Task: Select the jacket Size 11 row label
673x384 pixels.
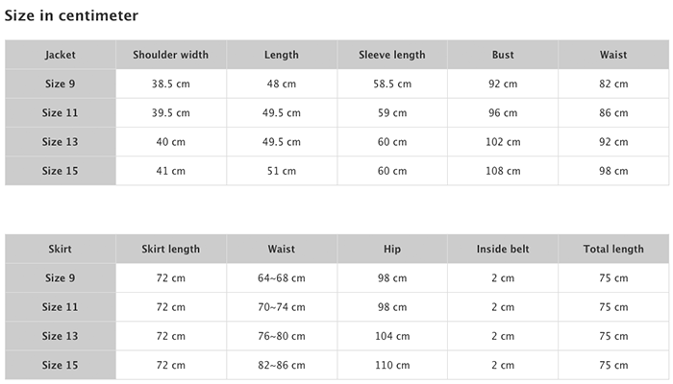Action: (60, 112)
